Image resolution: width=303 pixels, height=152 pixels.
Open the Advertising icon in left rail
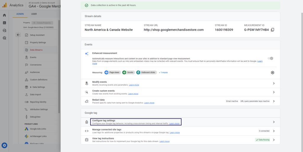[x=4, y=38]
